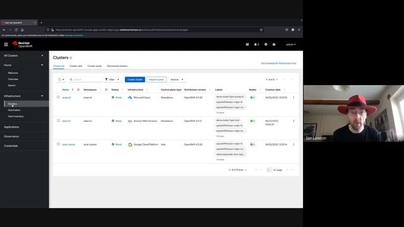This screenshot has width=404, height=227.
Task: Open the admin user menu
Action: (290, 45)
